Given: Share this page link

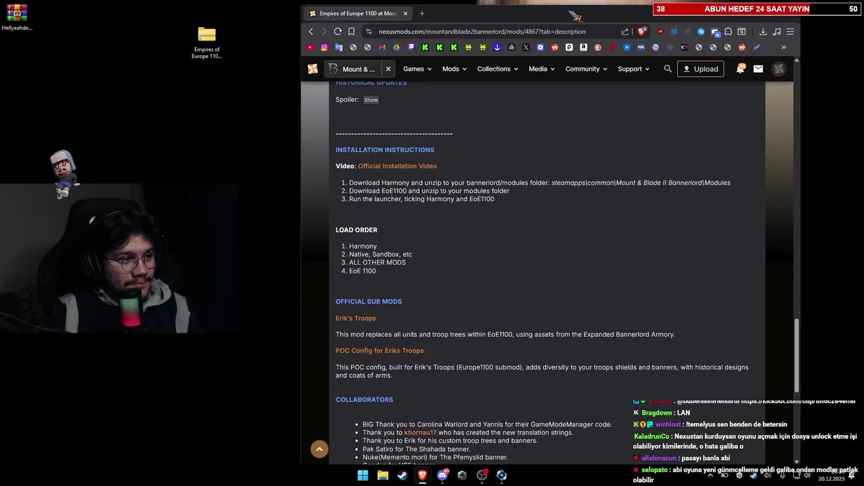Looking at the screenshot, I should 625,32.
